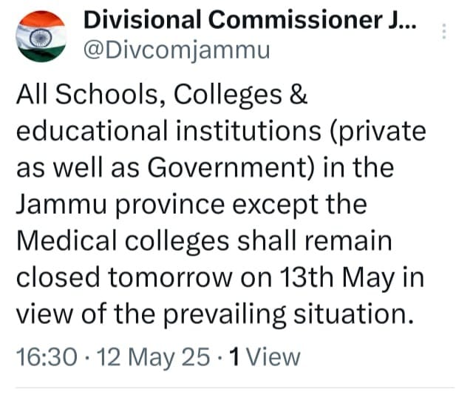Click 'closed tomorrow' in the post text
The height and width of the screenshot is (395, 470).
point(124,277)
